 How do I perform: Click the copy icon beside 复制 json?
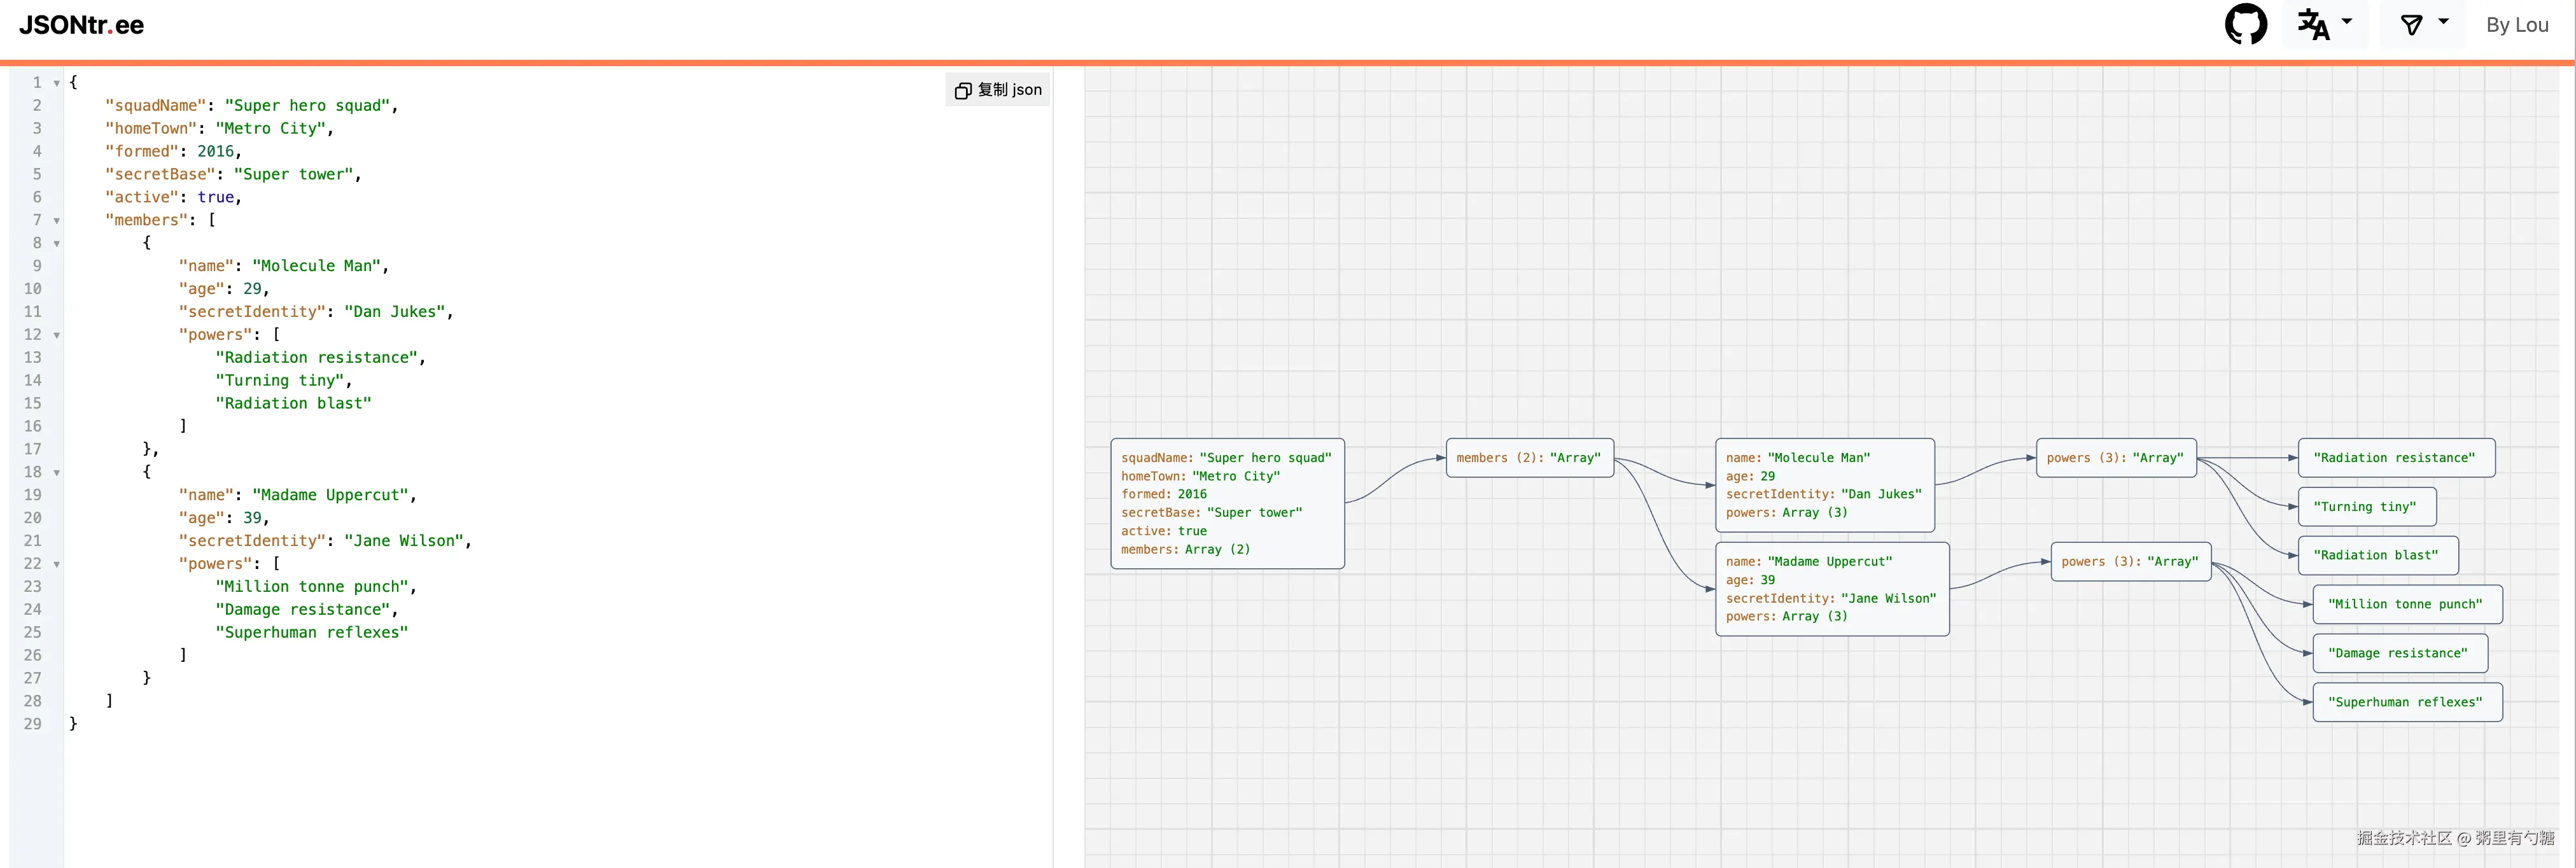tap(962, 91)
